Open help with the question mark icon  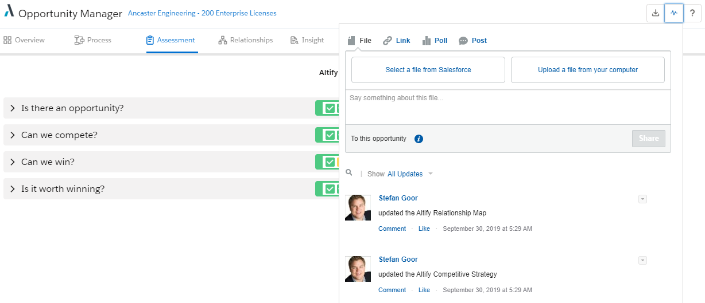click(x=692, y=13)
